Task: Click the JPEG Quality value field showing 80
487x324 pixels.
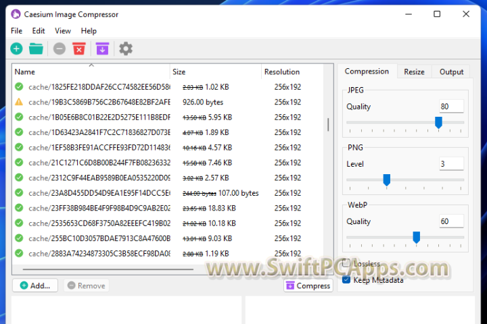Action: pos(451,107)
